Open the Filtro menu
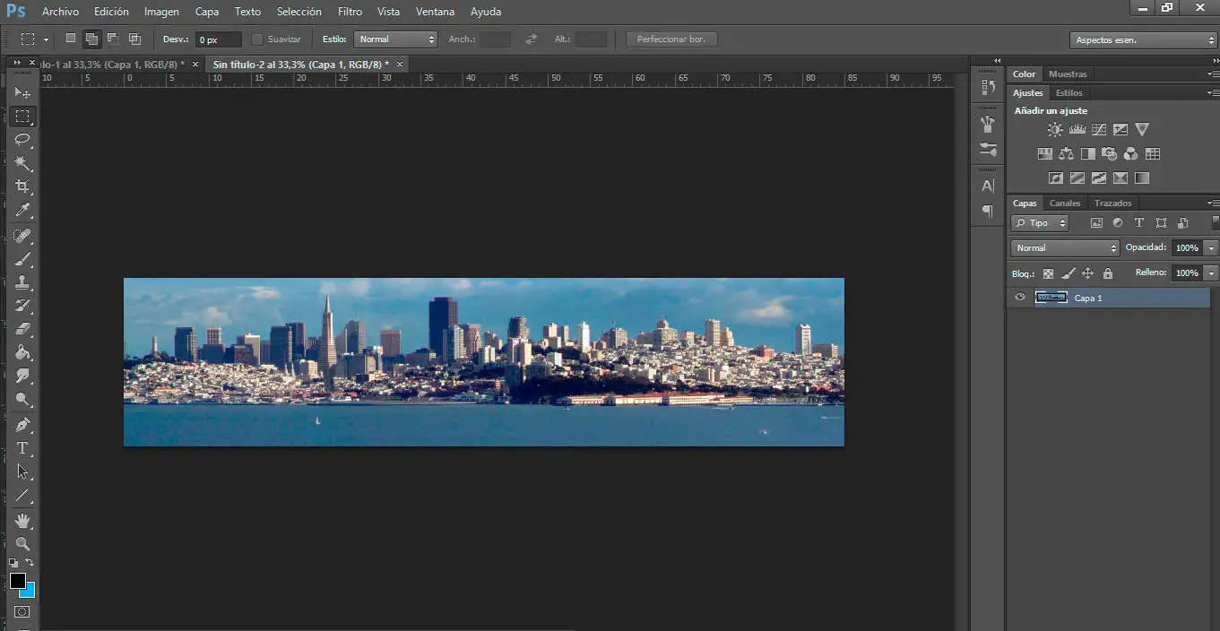Screen dimensions: 1220x631 point(350,12)
